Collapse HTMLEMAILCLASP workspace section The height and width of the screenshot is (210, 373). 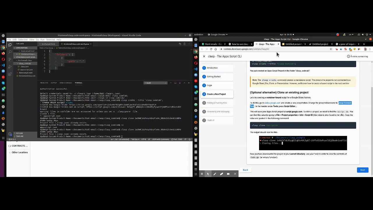[26, 57]
